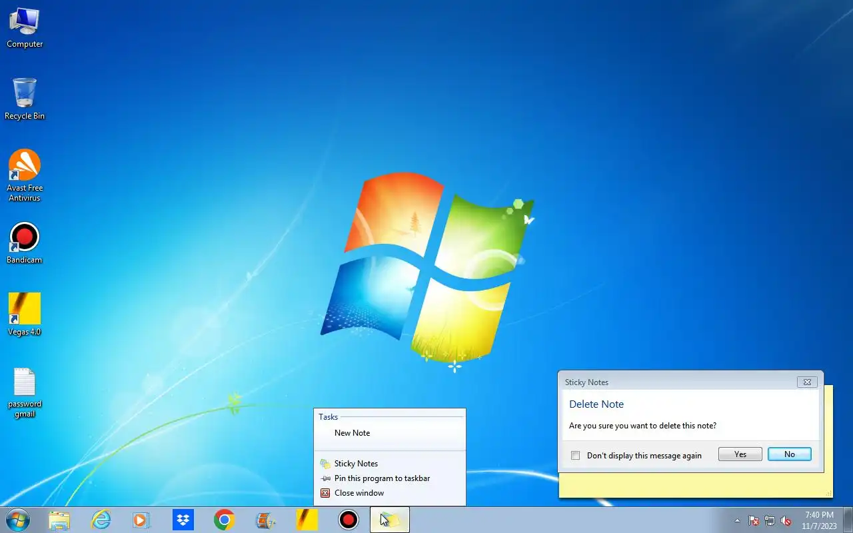The height and width of the screenshot is (533, 853).
Task: Launch Internet Explorer from the taskbar
Action: [x=101, y=520]
